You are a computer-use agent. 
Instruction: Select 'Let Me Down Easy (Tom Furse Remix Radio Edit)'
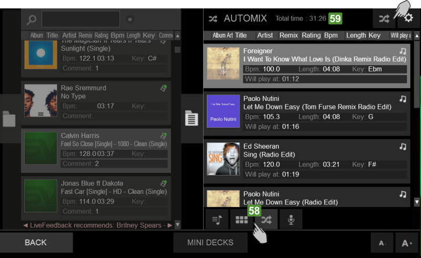pyautogui.click(x=317, y=107)
